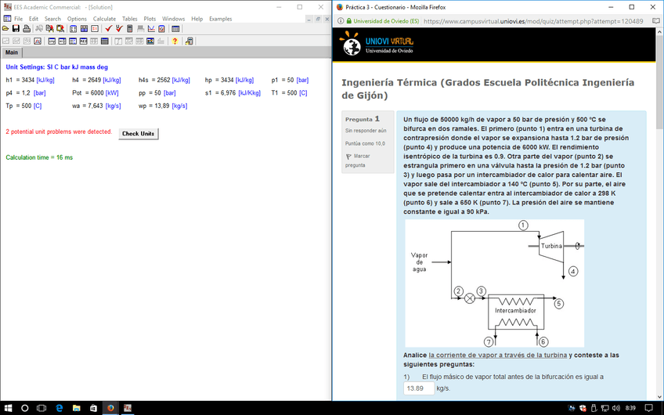This screenshot has height=415, width=664.
Task: Click the answer field containing 13.89
Action: tap(418, 388)
